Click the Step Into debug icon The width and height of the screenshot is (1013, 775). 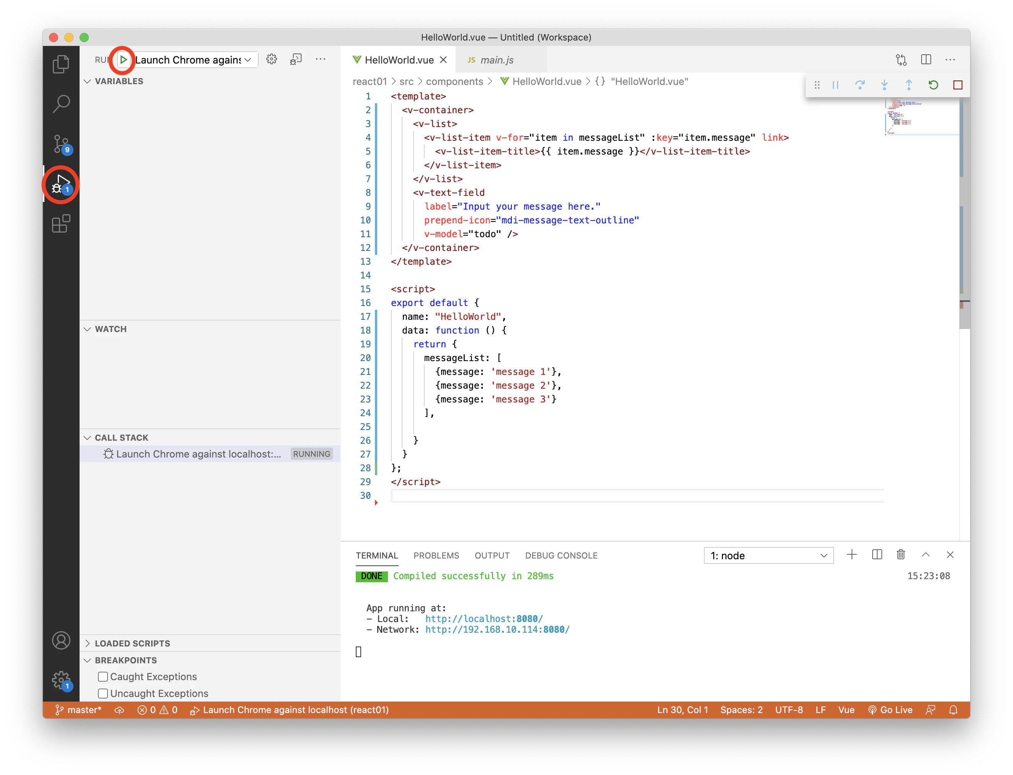(884, 85)
